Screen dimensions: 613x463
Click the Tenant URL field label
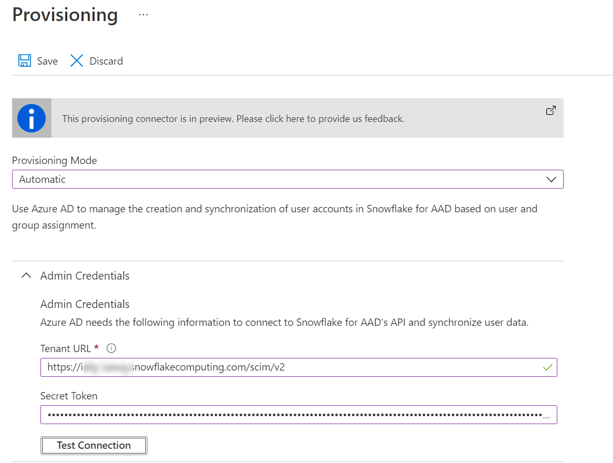pos(66,348)
